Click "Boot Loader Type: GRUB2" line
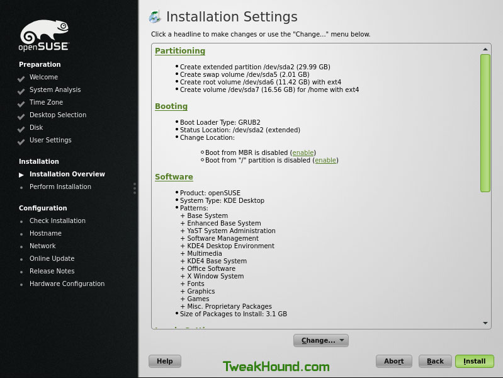 [220, 122]
